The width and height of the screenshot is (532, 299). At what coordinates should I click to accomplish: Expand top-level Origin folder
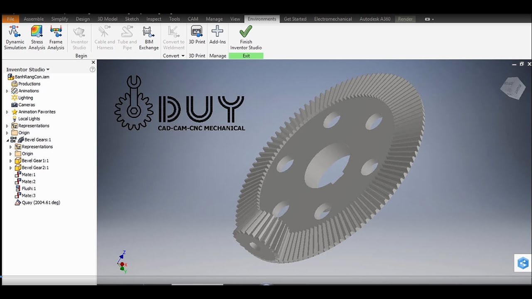pos(7,133)
